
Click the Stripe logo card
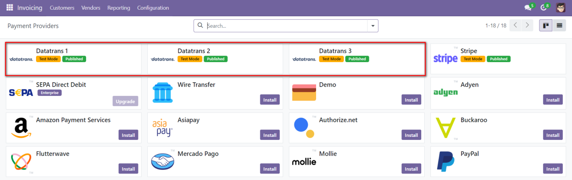[x=445, y=59]
